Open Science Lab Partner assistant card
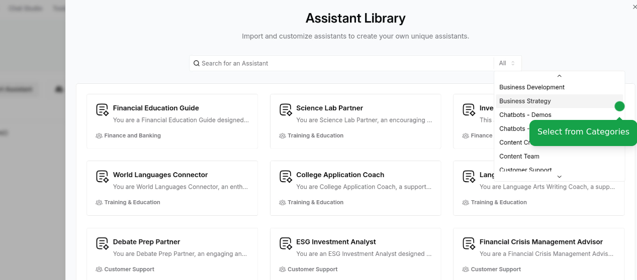The width and height of the screenshot is (637, 280). point(355,121)
